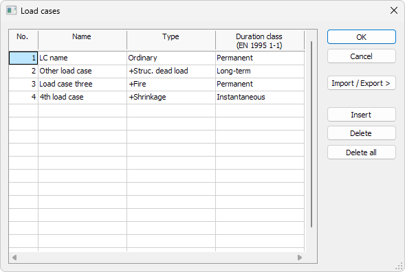The image size is (405, 272).
Task: Click the Load cases window icon
Action: click(12, 10)
